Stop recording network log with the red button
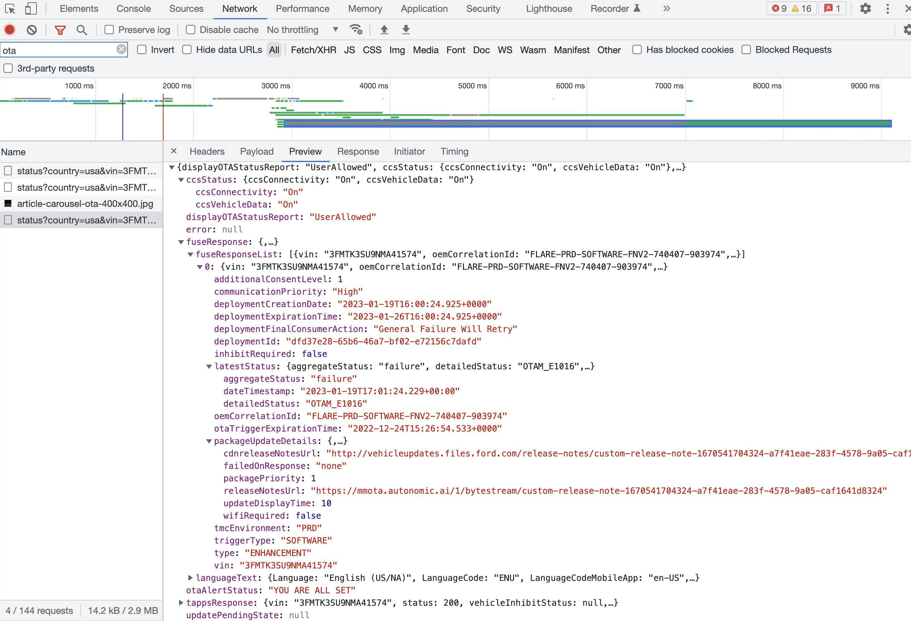Screen dimensions: 911x621 point(10,30)
